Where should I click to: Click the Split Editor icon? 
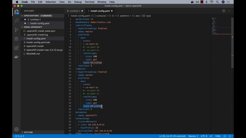[224, 11]
